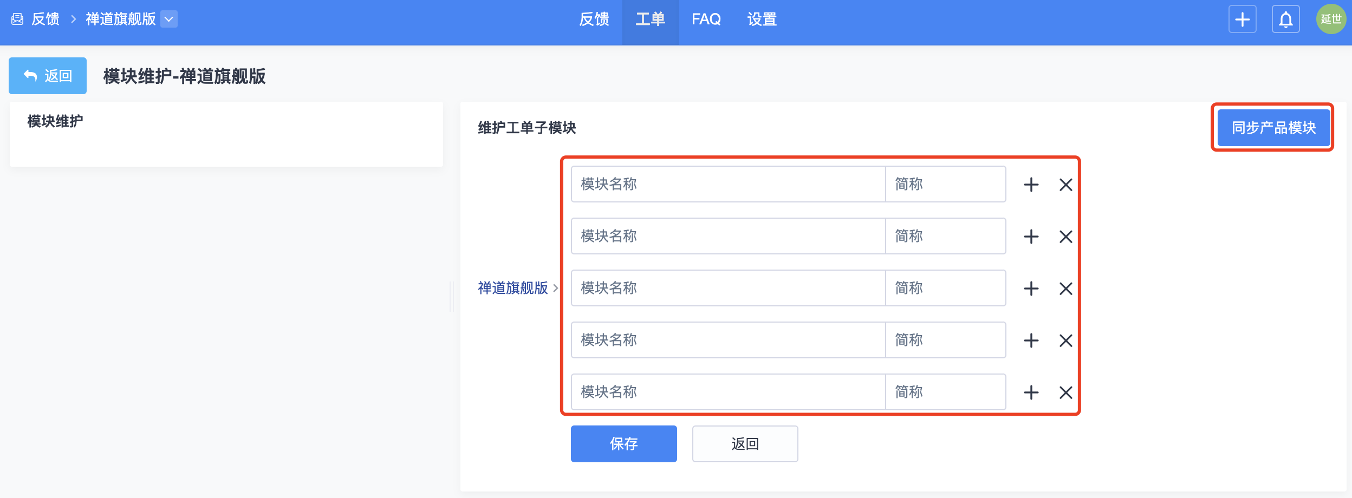Click the 禅道旗舰版 module tree link

click(x=512, y=288)
